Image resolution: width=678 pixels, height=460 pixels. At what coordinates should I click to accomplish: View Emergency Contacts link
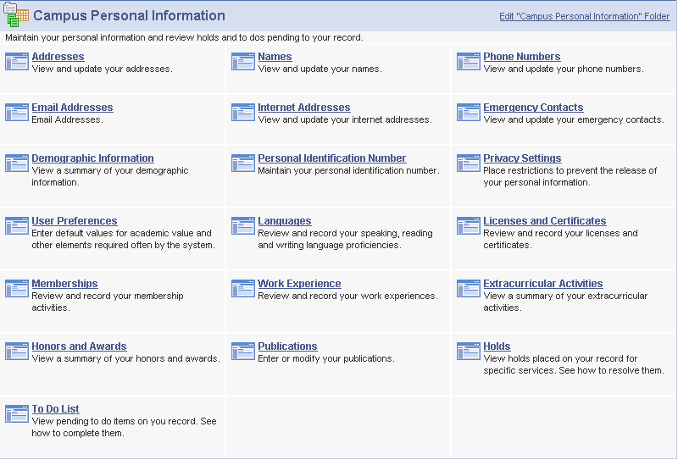533,108
